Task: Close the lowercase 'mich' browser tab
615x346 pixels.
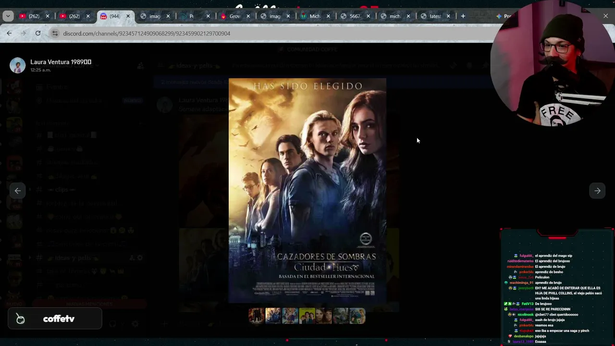Action: 408,16
